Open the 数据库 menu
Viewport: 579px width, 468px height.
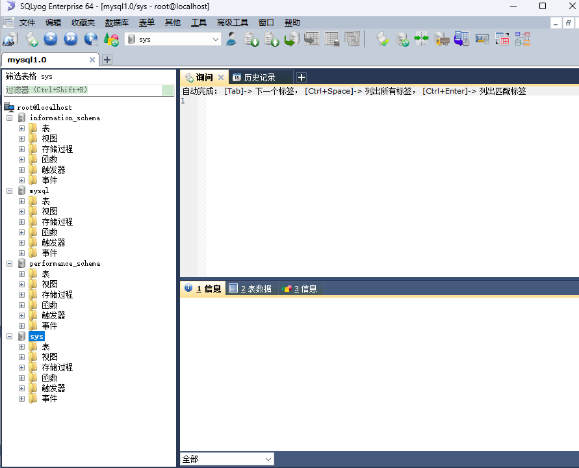tap(117, 23)
